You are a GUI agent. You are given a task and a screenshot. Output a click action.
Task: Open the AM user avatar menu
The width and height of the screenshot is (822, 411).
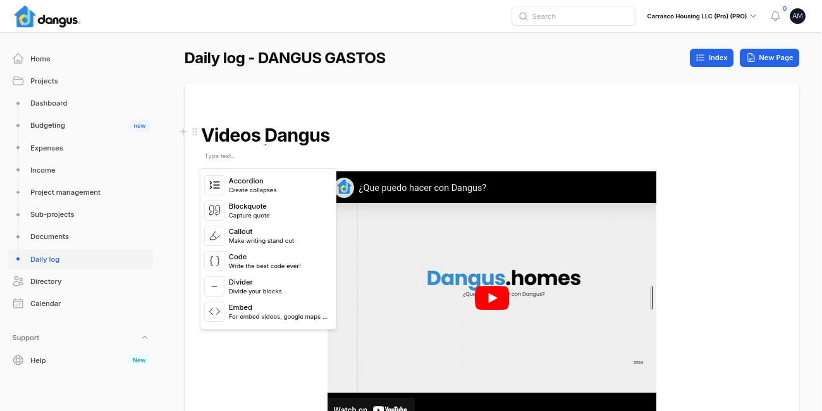(x=797, y=16)
